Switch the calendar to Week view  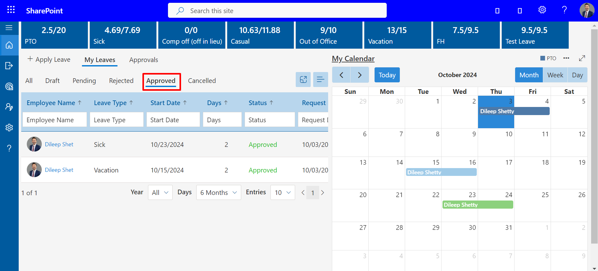click(555, 75)
